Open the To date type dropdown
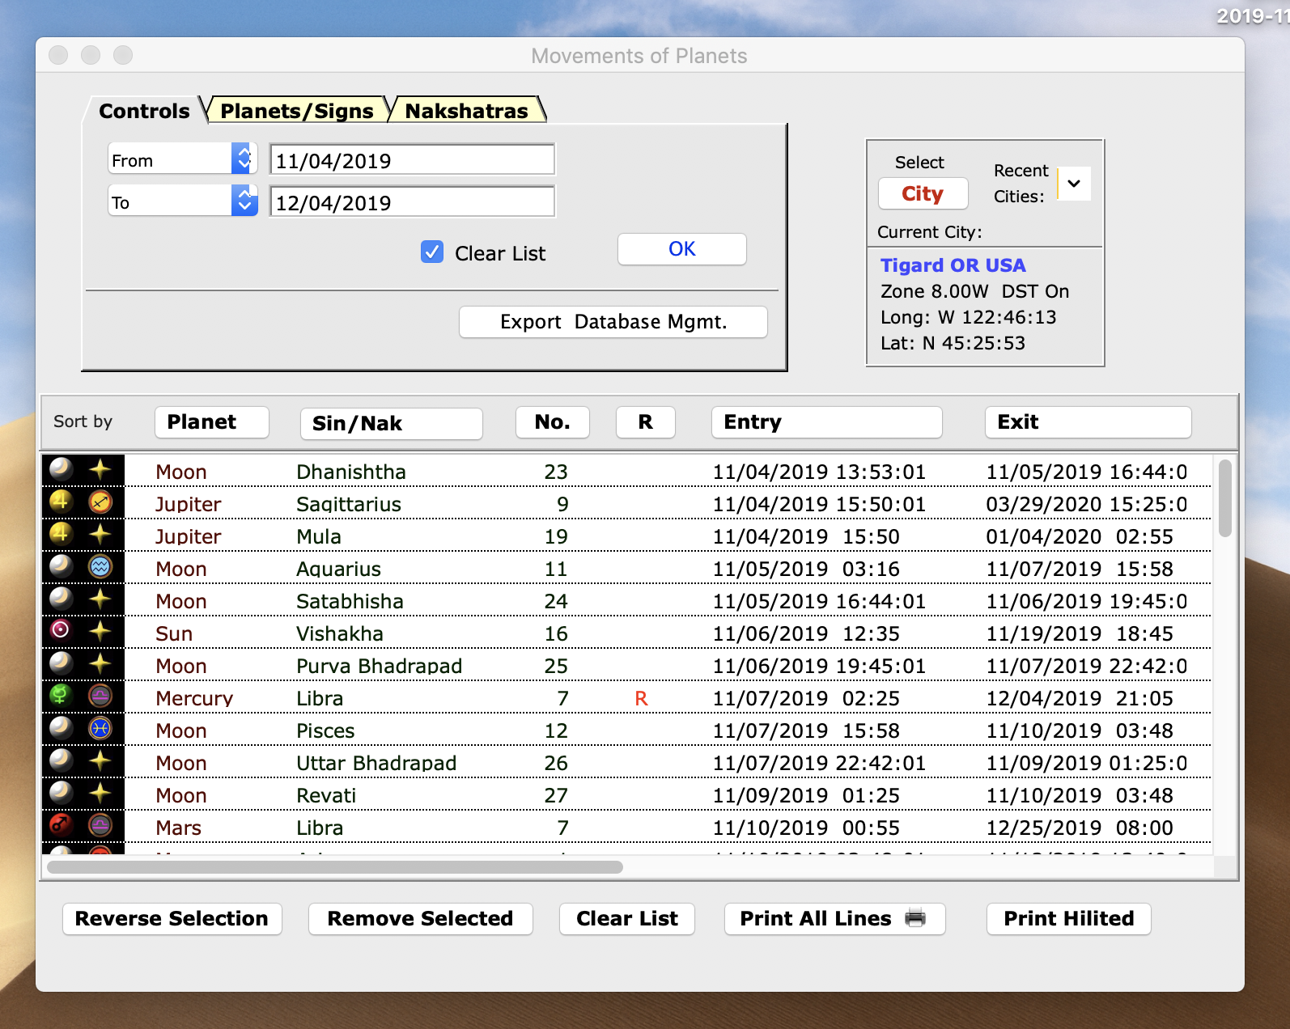The width and height of the screenshot is (1290, 1029). (x=244, y=201)
